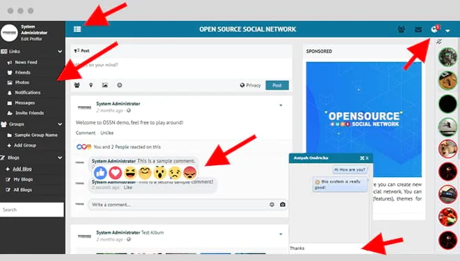460x261 pixels.
Task: Click Like under the second sample comment
Action: pos(128,187)
